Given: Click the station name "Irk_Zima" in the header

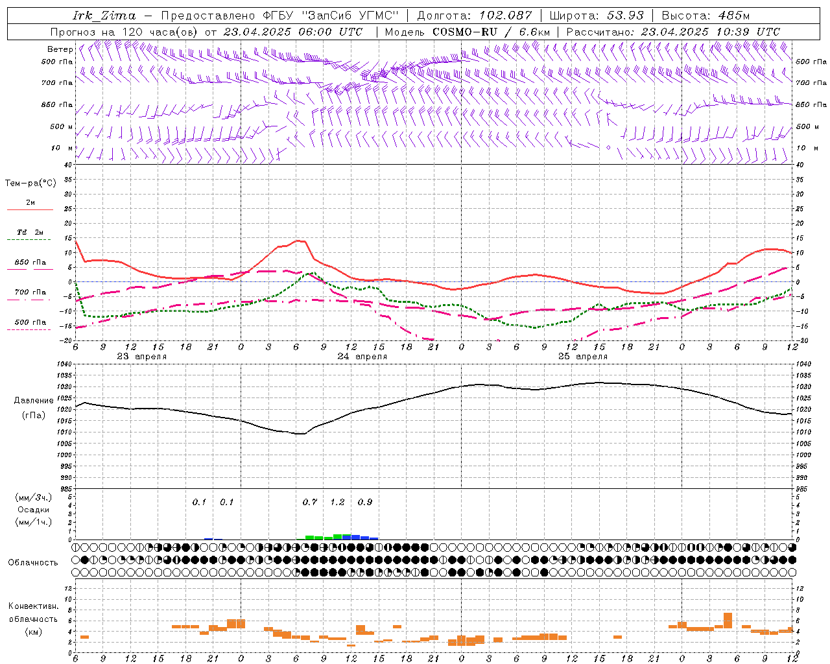Looking at the screenshot, I should 104,16.
